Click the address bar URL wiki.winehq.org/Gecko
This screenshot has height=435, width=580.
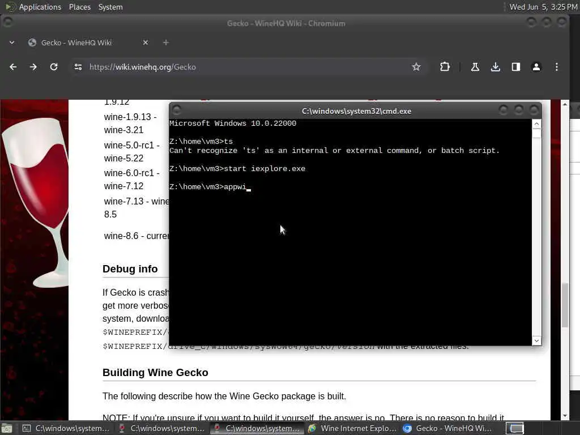(x=142, y=67)
